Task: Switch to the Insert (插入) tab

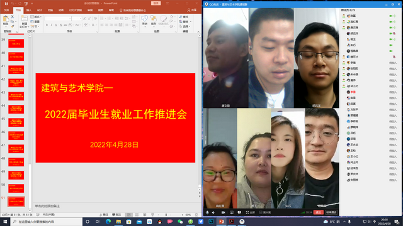Action: [29, 10]
